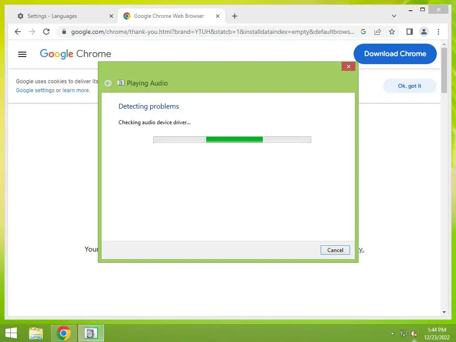Open File Explorer from the taskbar

(36, 333)
